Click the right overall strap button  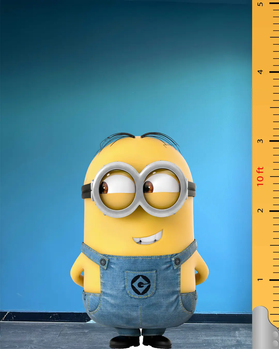pyautogui.click(x=177, y=261)
